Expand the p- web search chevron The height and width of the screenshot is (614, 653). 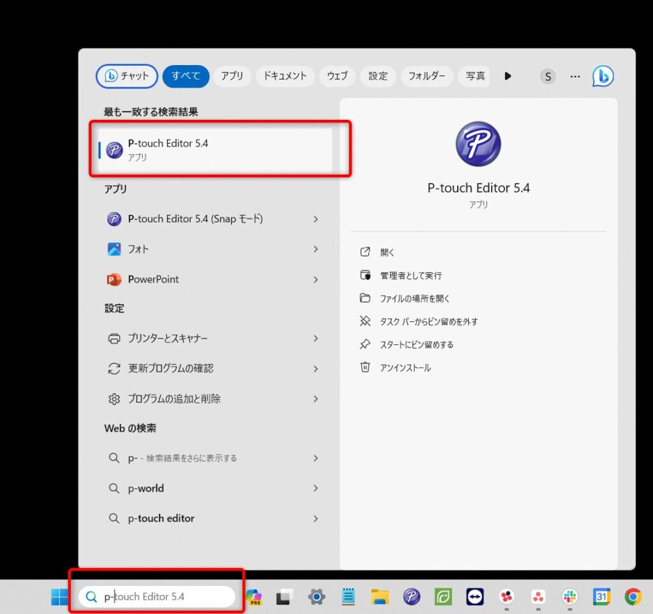click(316, 458)
